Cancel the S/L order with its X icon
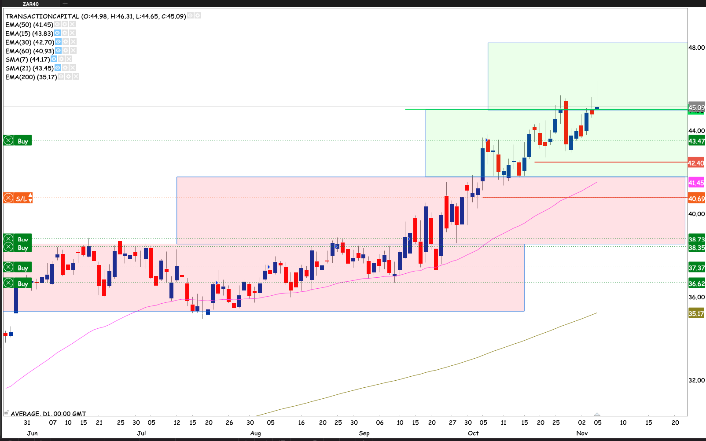This screenshot has height=441, width=706. coord(8,198)
